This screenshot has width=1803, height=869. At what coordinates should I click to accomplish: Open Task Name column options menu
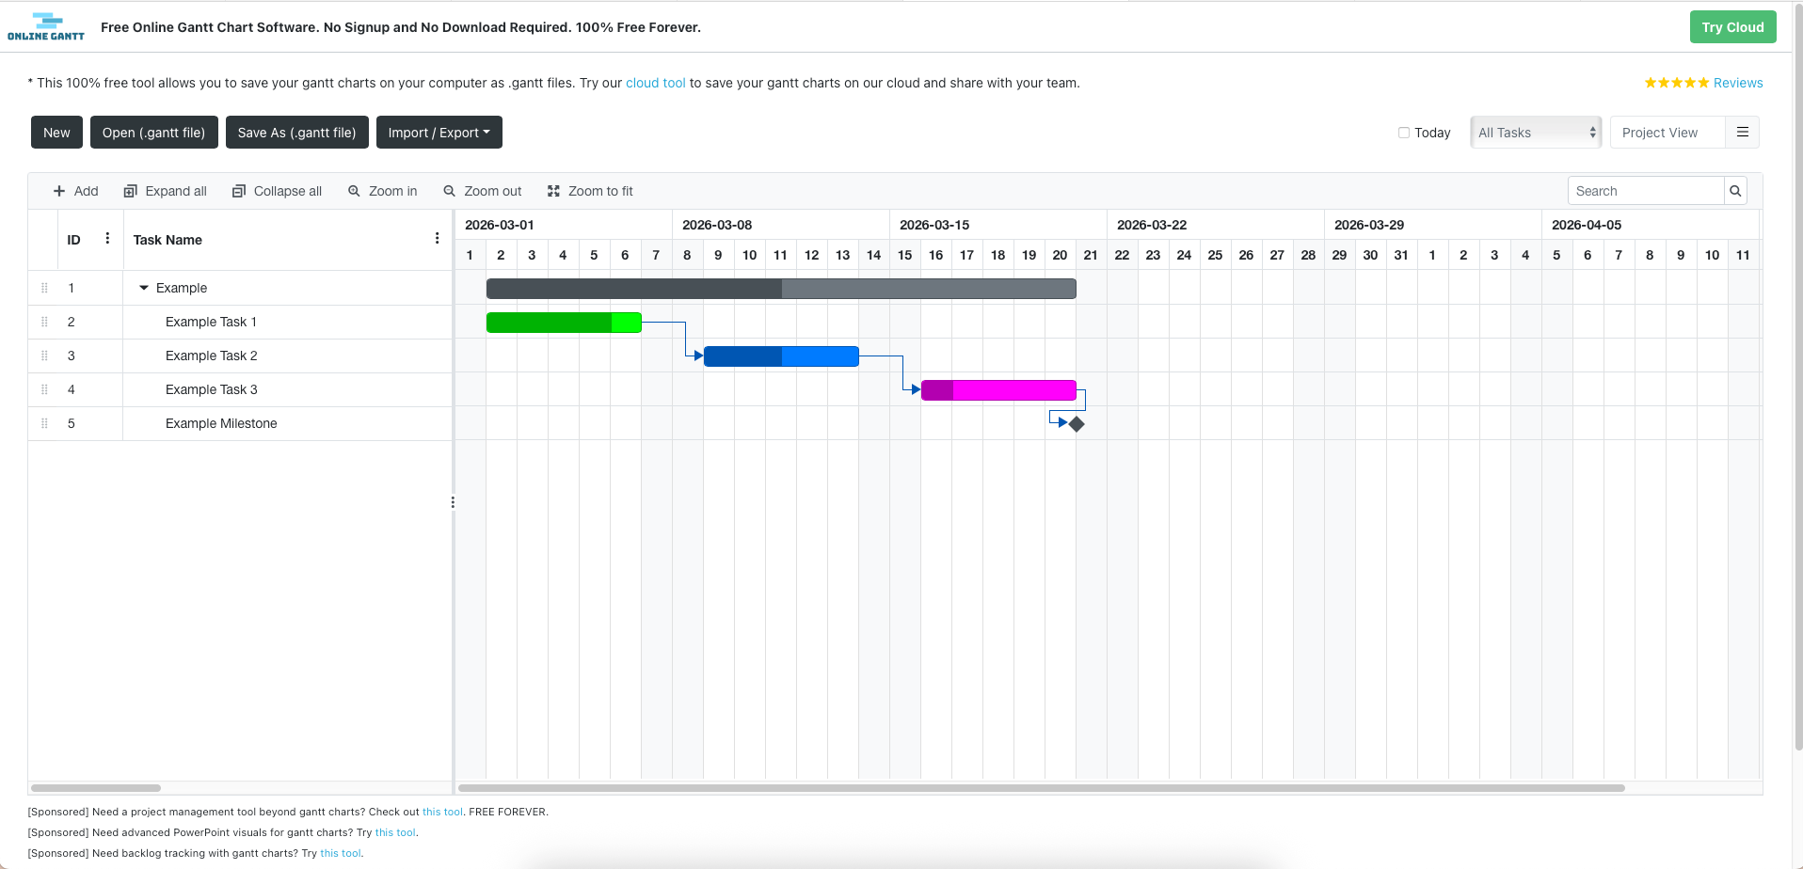tap(437, 239)
